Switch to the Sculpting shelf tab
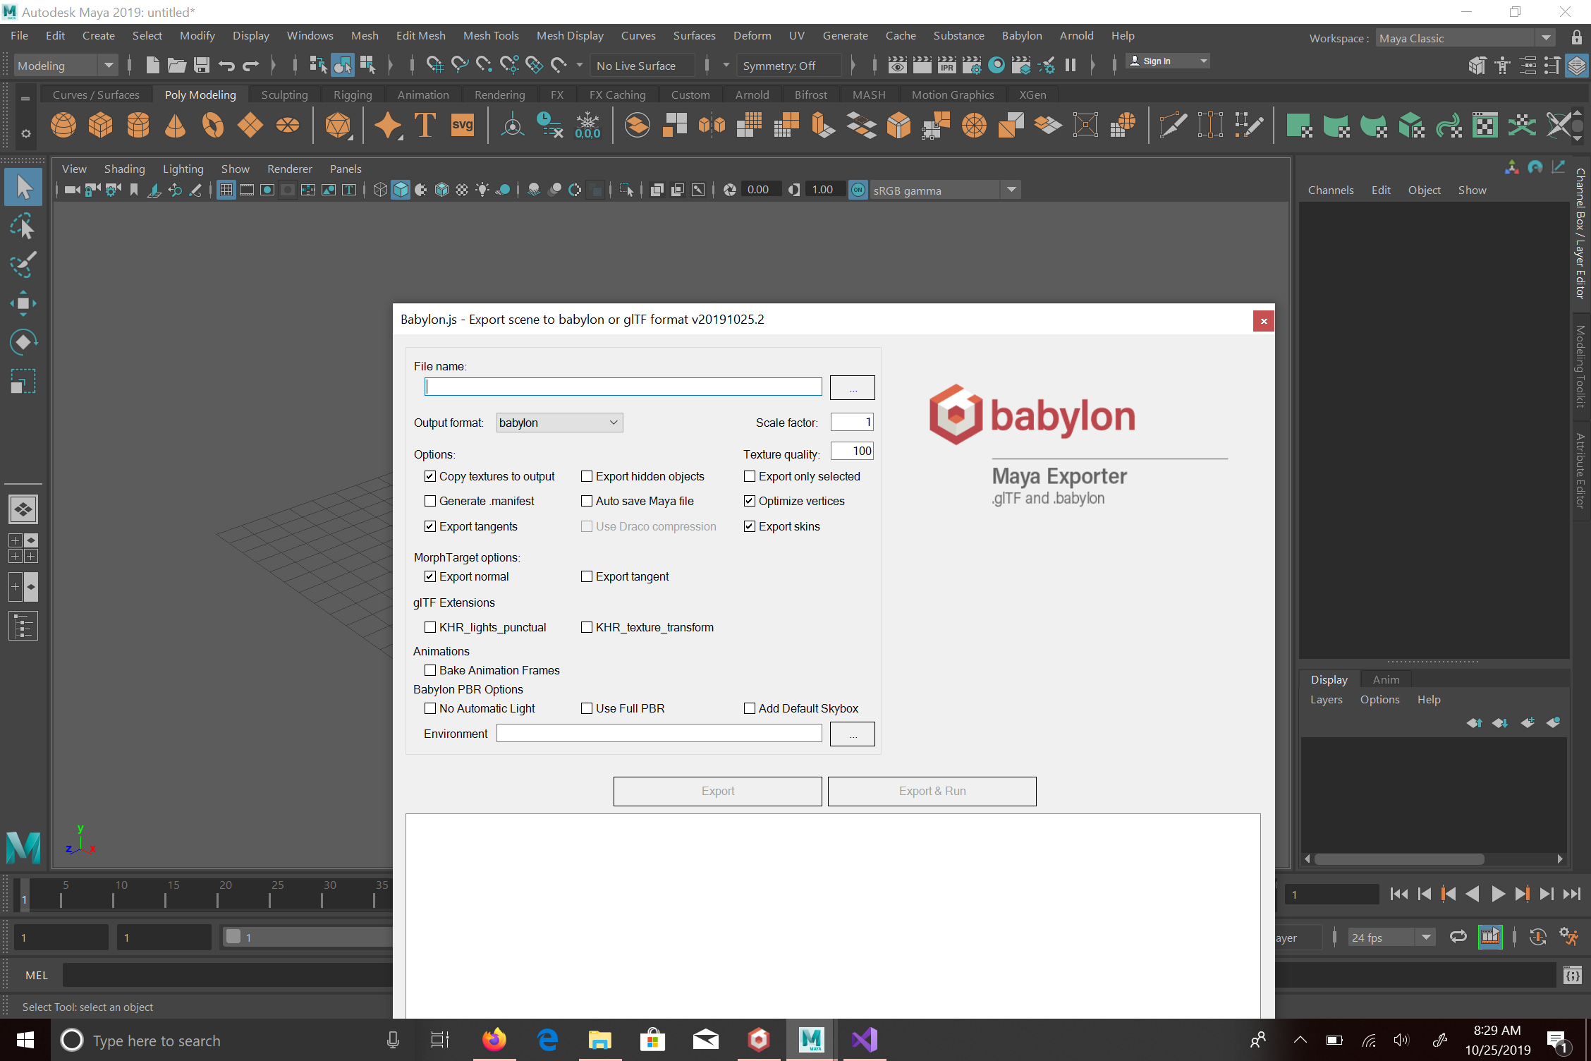Viewport: 1591px width, 1061px height. click(284, 94)
